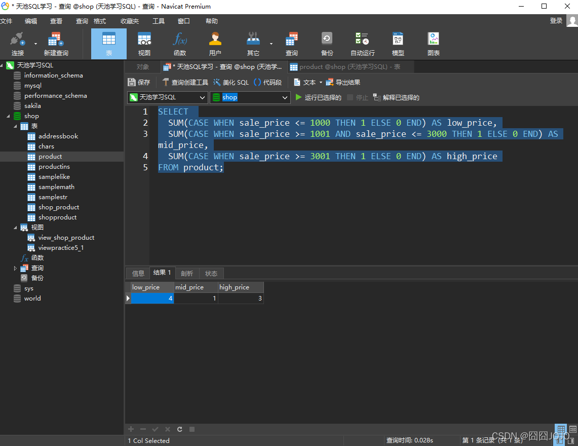Select the sakila database
Image resolution: width=578 pixels, height=446 pixels.
pyautogui.click(x=32, y=106)
